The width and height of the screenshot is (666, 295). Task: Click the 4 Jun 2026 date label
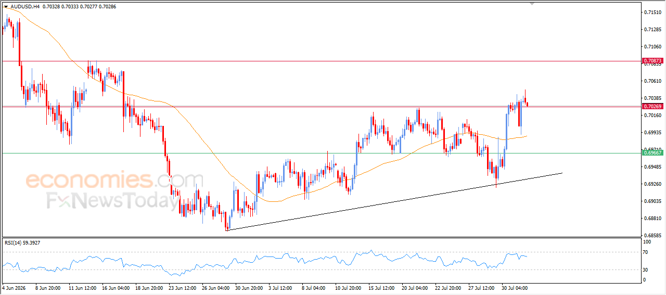[x=14, y=287]
